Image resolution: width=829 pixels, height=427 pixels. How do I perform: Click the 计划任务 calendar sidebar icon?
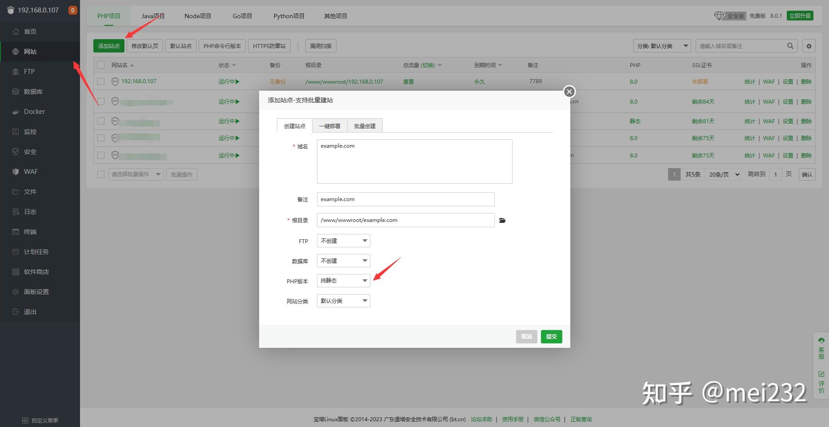[16, 252]
